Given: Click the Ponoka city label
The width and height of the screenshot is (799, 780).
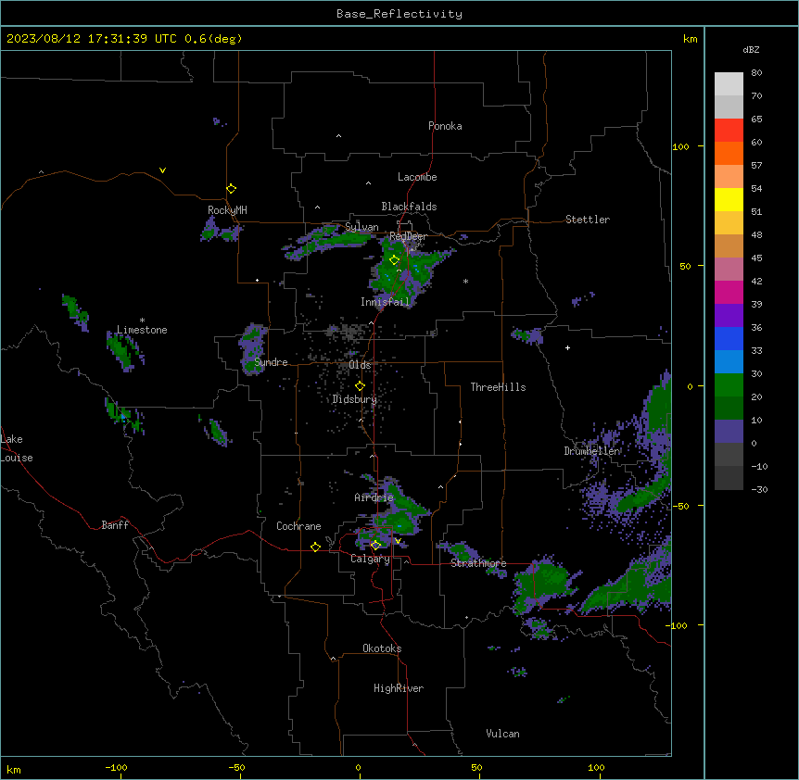Looking at the screenshot, I should click(445, 126).
